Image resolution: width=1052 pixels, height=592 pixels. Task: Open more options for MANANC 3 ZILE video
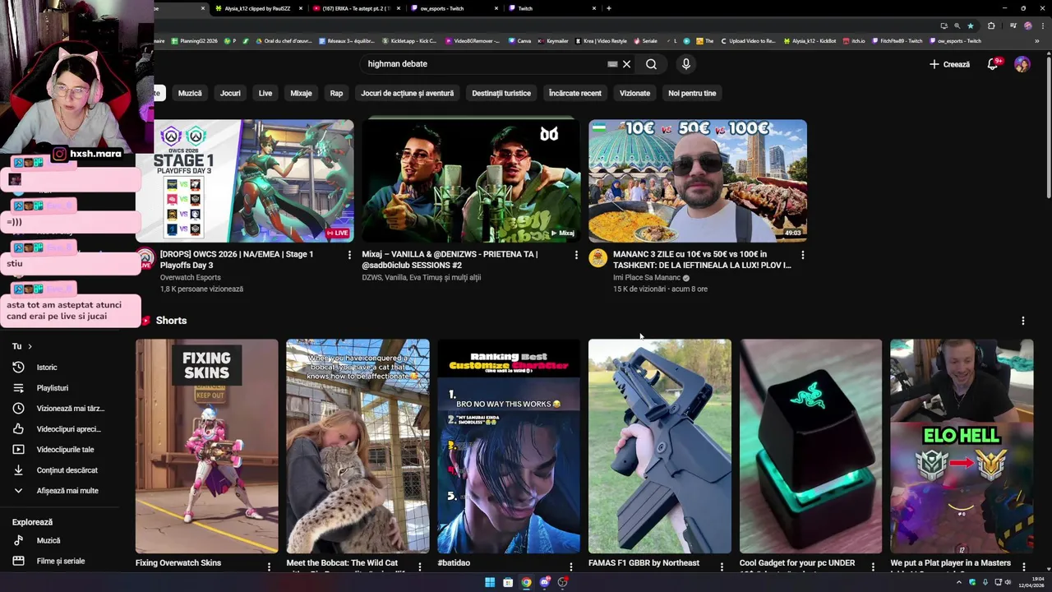(803, 255)
